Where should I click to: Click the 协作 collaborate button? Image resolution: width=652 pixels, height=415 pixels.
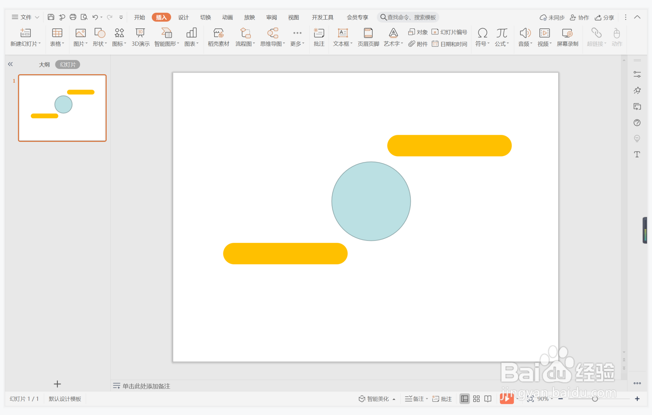[579, 17]
